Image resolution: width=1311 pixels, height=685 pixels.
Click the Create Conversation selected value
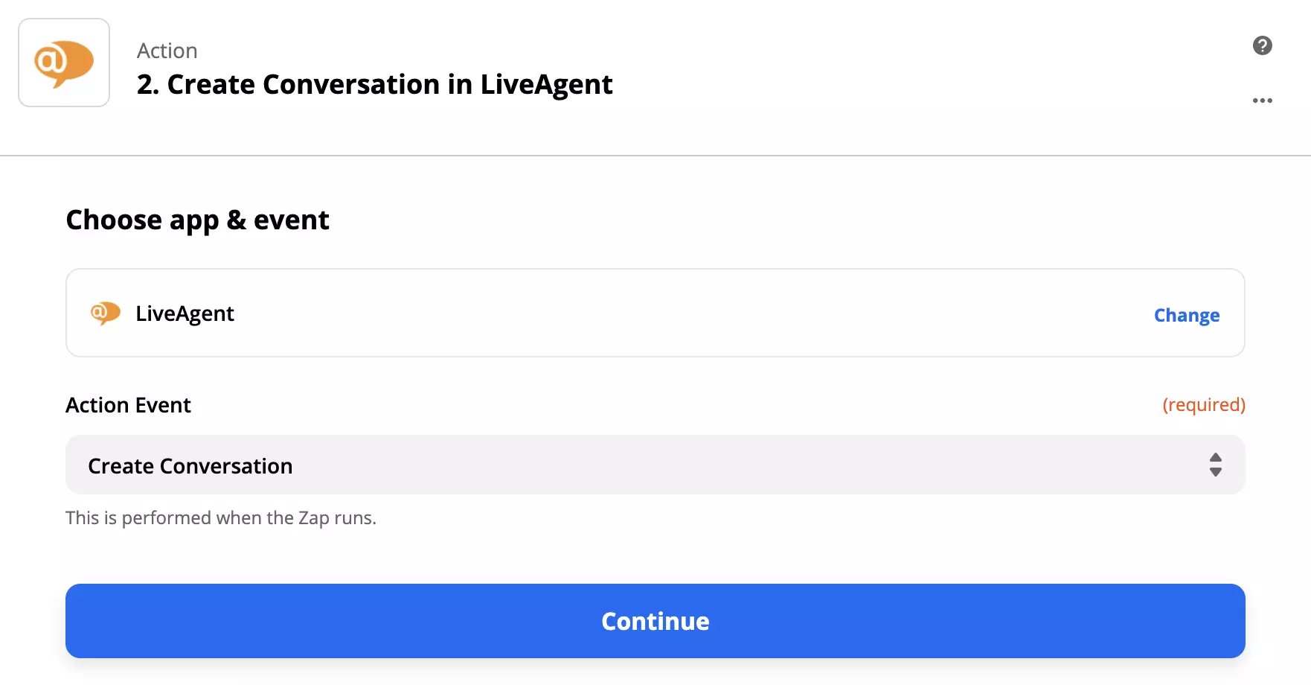[x=190, y=465]
